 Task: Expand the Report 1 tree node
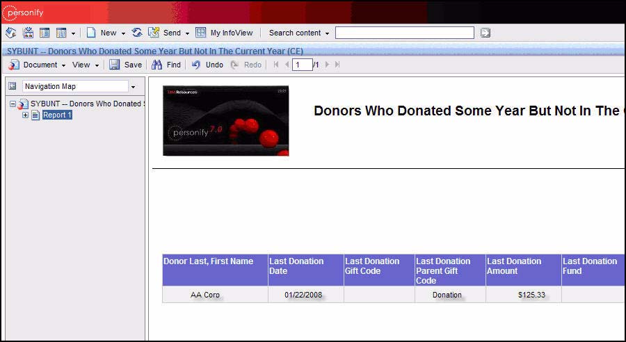click(25, 115)
